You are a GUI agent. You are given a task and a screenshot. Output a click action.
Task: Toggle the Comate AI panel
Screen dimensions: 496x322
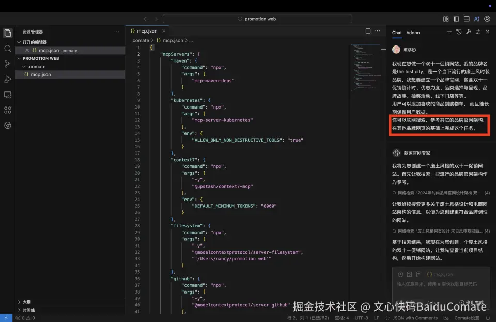[x=477, y=19]
